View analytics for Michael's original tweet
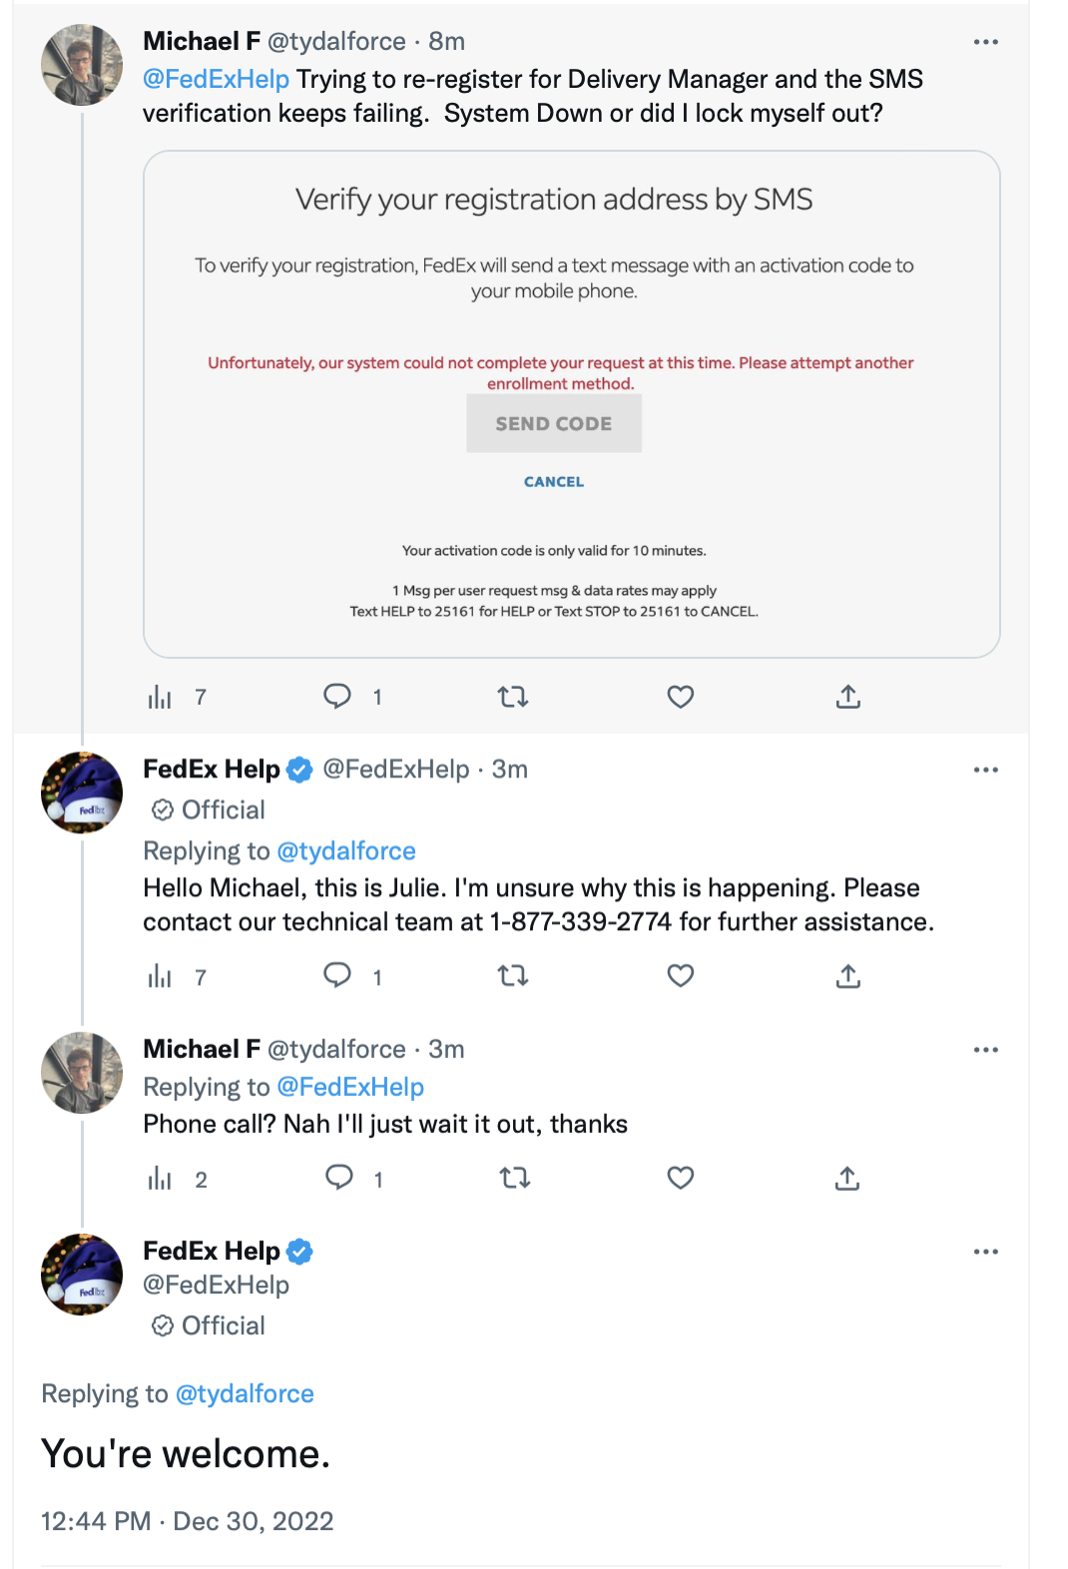This screenshot has width=1068, height=1569. pyautogui.click(x=160, y=697)
